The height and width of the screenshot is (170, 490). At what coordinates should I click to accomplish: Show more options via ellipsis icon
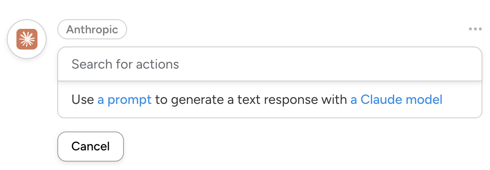475,29
